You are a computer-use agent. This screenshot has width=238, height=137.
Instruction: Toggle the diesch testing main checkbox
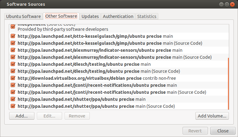[x=13, y=64]
